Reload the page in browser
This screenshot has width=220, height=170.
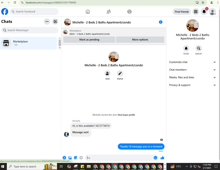(x=15, y=3)
